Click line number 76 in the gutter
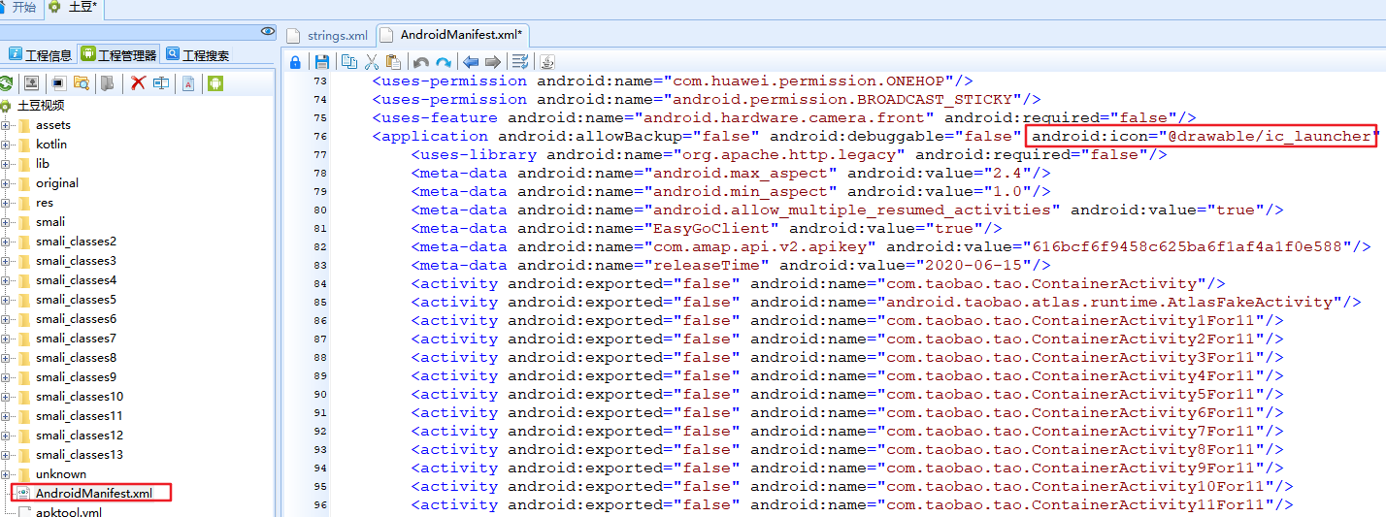 coord(320,137)
